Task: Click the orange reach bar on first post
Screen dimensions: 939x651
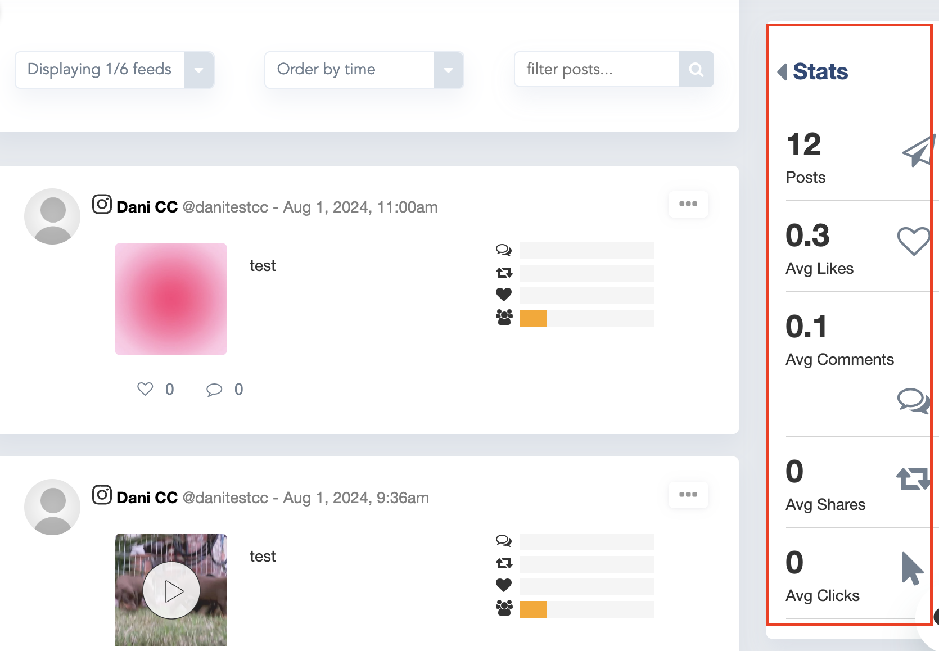Action: [533, 318]
